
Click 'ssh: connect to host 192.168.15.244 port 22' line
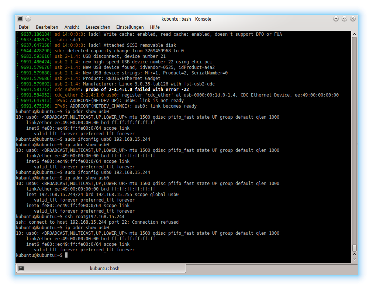(x=97, y=222)
